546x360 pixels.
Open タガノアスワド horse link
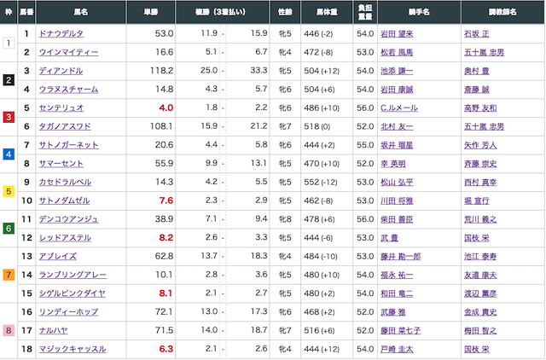pos(65,126)
